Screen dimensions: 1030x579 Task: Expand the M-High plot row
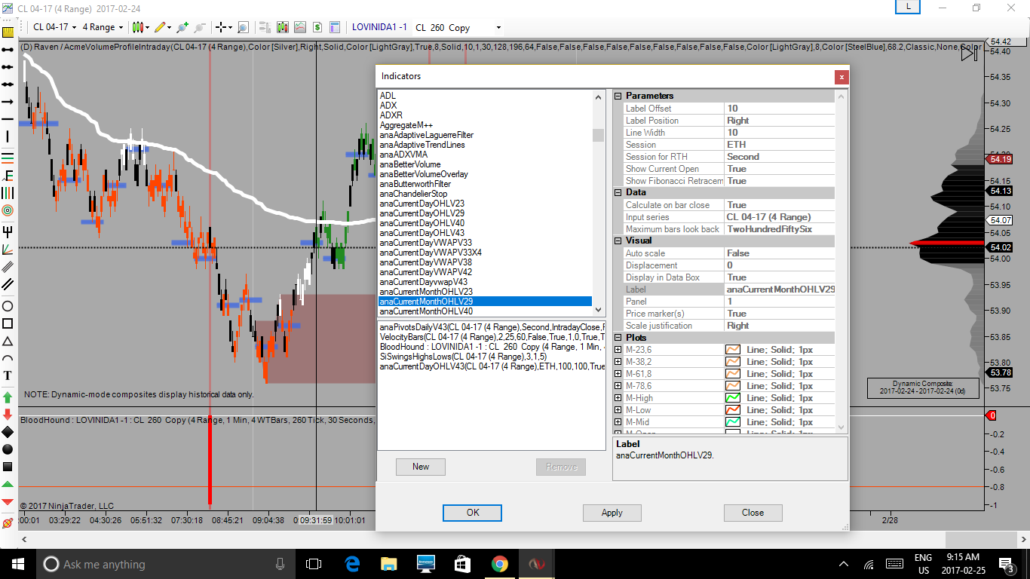pyautogui.click(x=618, y=398)
